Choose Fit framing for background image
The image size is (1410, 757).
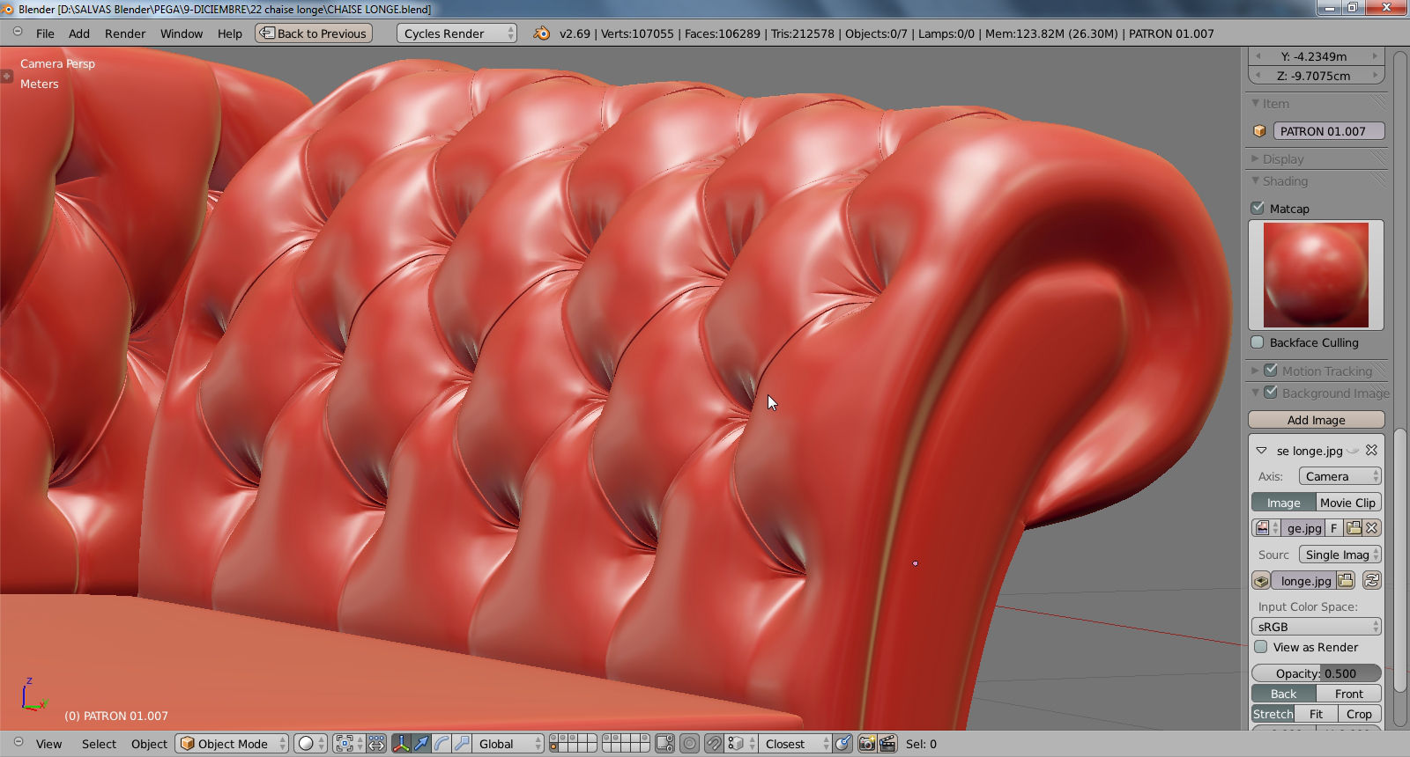tap(1316, 714)
